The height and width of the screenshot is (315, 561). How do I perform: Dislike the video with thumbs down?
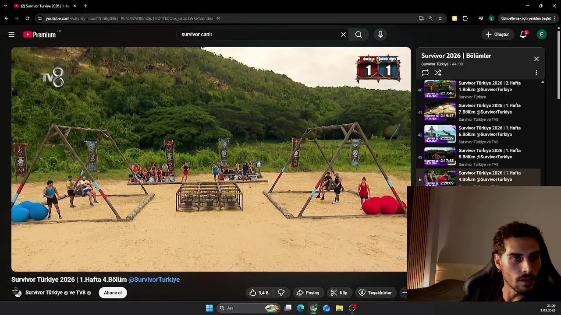point(281,293)
